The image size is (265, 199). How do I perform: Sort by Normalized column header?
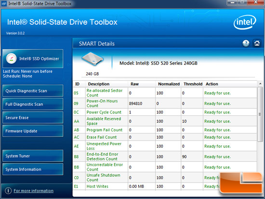169,84
